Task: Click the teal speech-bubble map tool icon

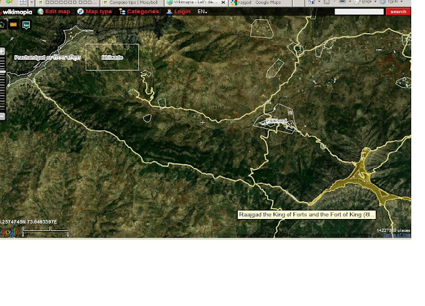Action: 26,25
